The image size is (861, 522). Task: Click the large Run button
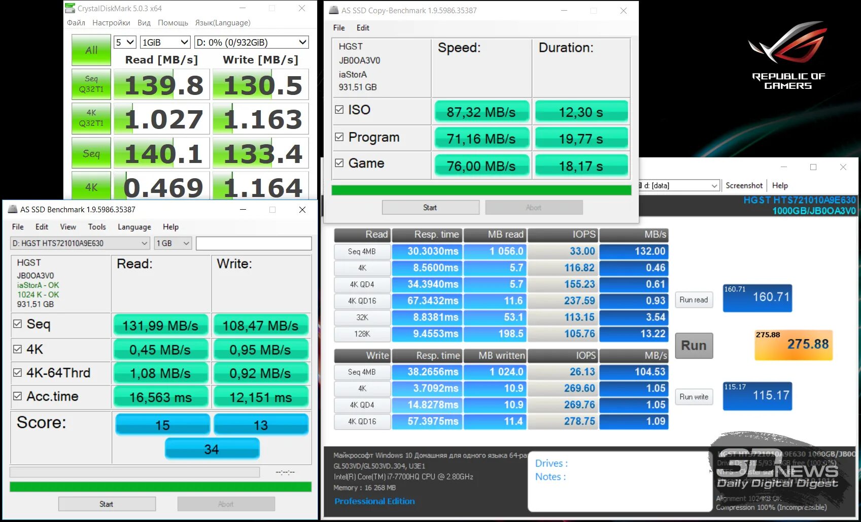pos(694,345)
